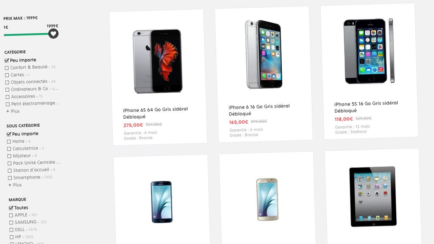Uncheck the Toutes brand option
The width and height of the screenshot is (434, 244).
tap(11, 208)
